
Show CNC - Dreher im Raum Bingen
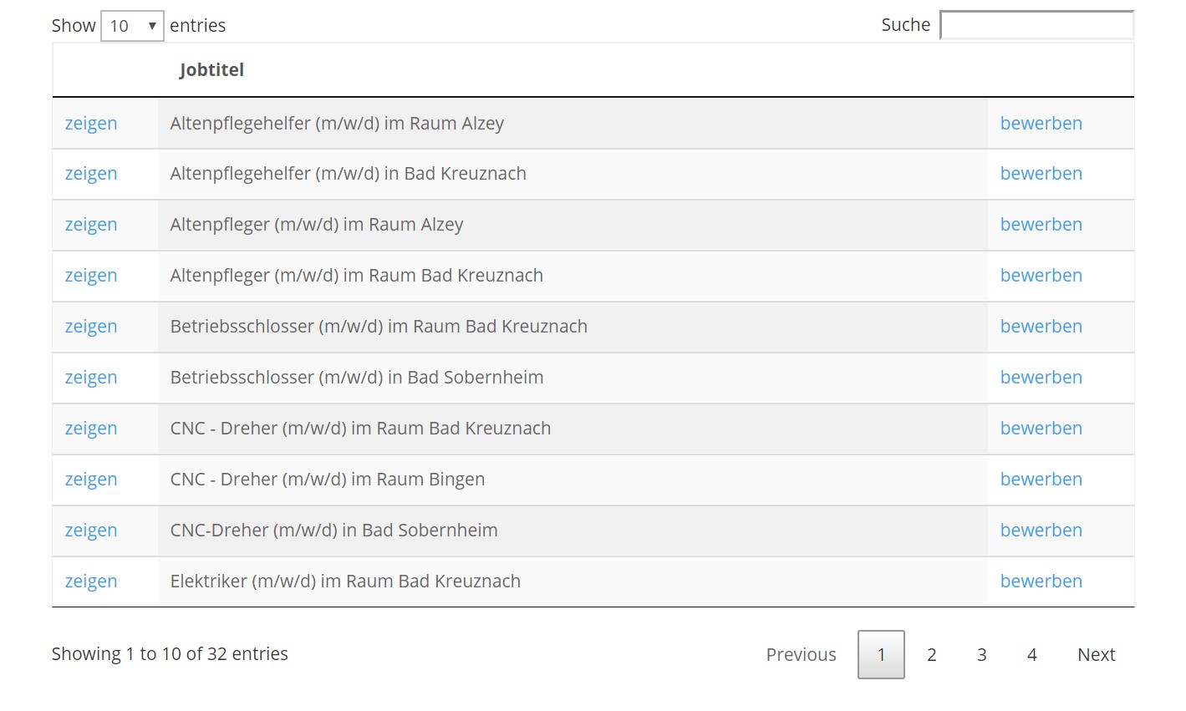pos(91,480)
